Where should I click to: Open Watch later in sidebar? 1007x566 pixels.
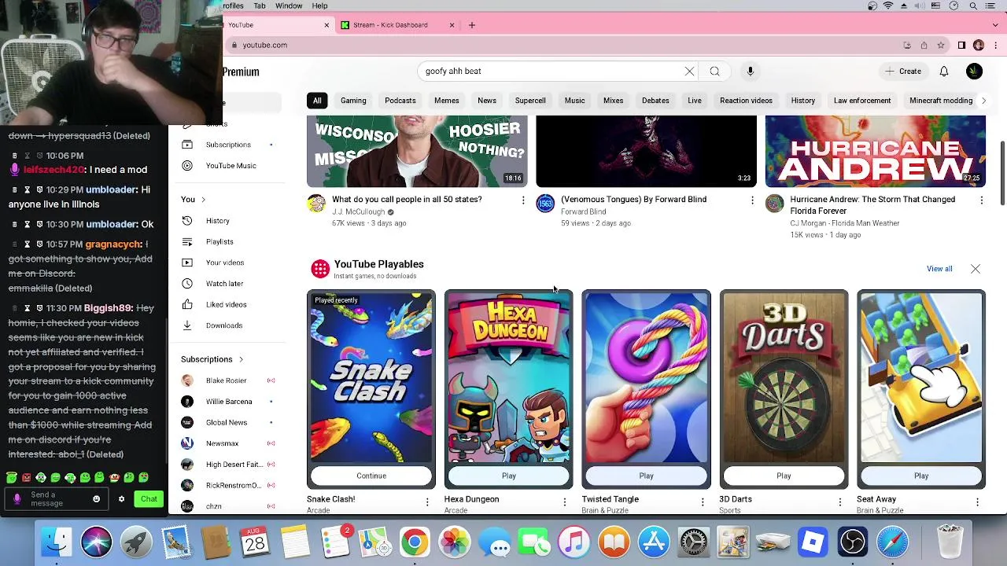224,284
